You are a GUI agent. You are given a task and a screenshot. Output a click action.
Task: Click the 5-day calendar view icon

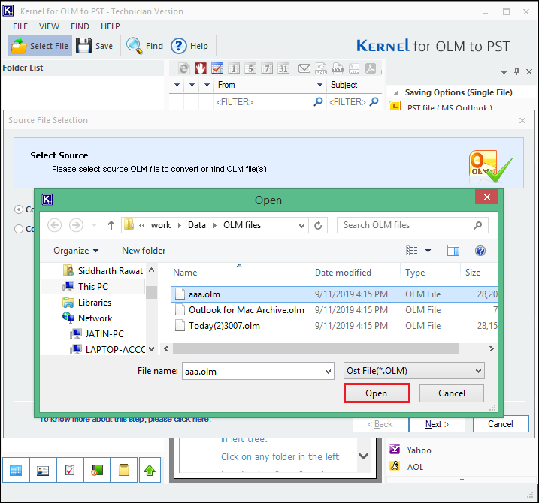pos(250,68)
